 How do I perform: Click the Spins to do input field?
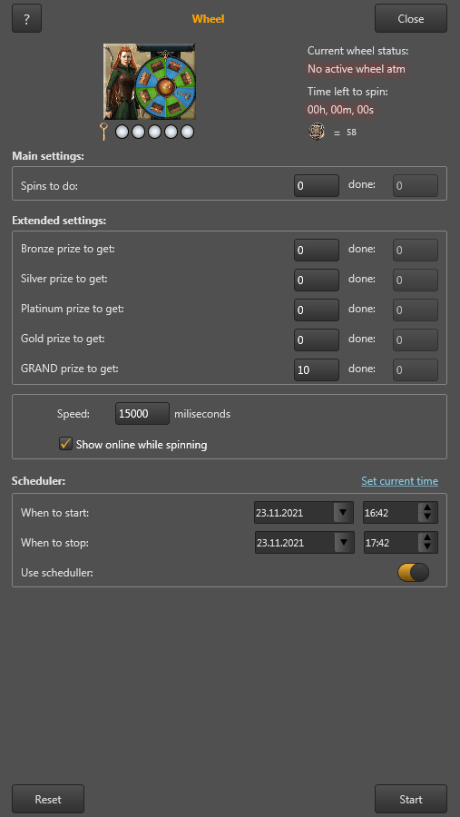pos(317,185)
